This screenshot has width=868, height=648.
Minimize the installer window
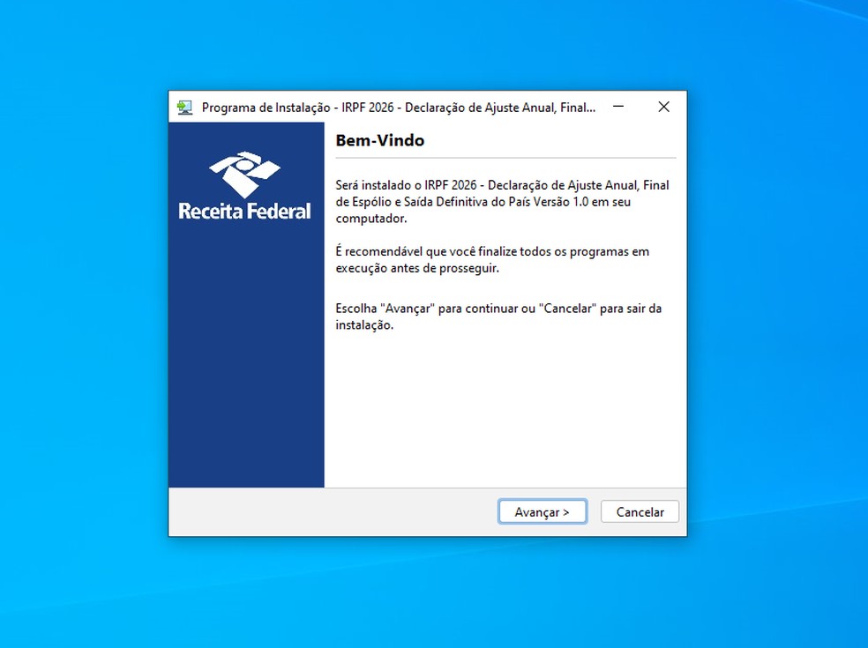pos(618,107)
